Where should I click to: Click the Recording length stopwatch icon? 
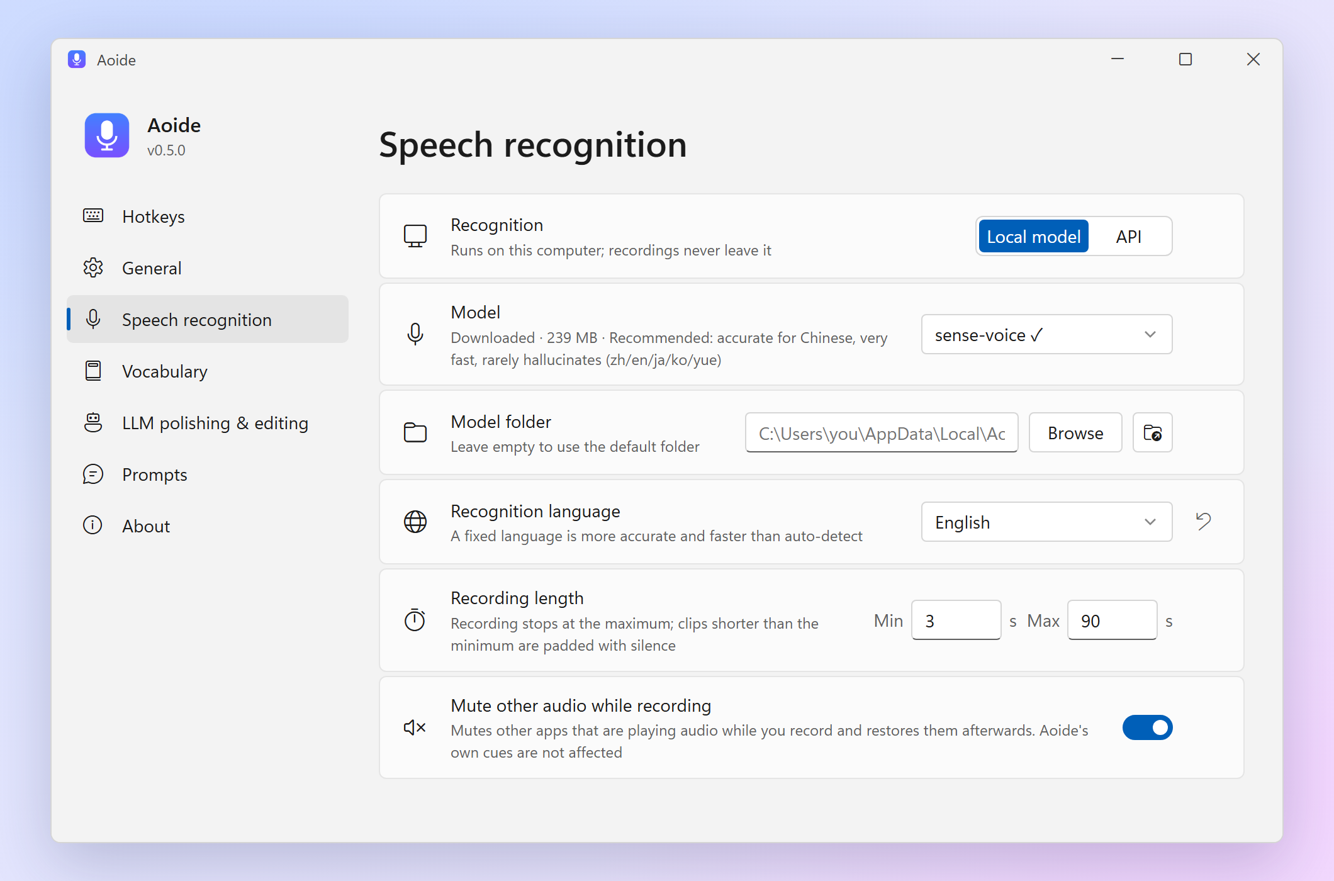click(415, 620)
